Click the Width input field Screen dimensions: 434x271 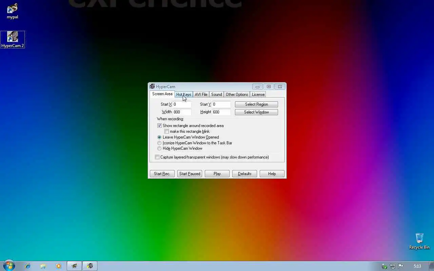[182, 112]
